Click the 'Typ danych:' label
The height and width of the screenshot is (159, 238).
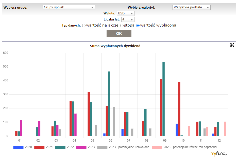(71, 26)
